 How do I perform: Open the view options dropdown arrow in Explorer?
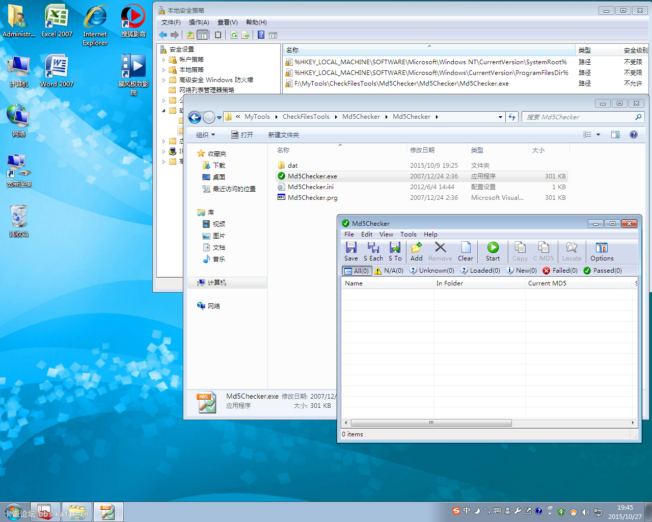click(598, 135)
